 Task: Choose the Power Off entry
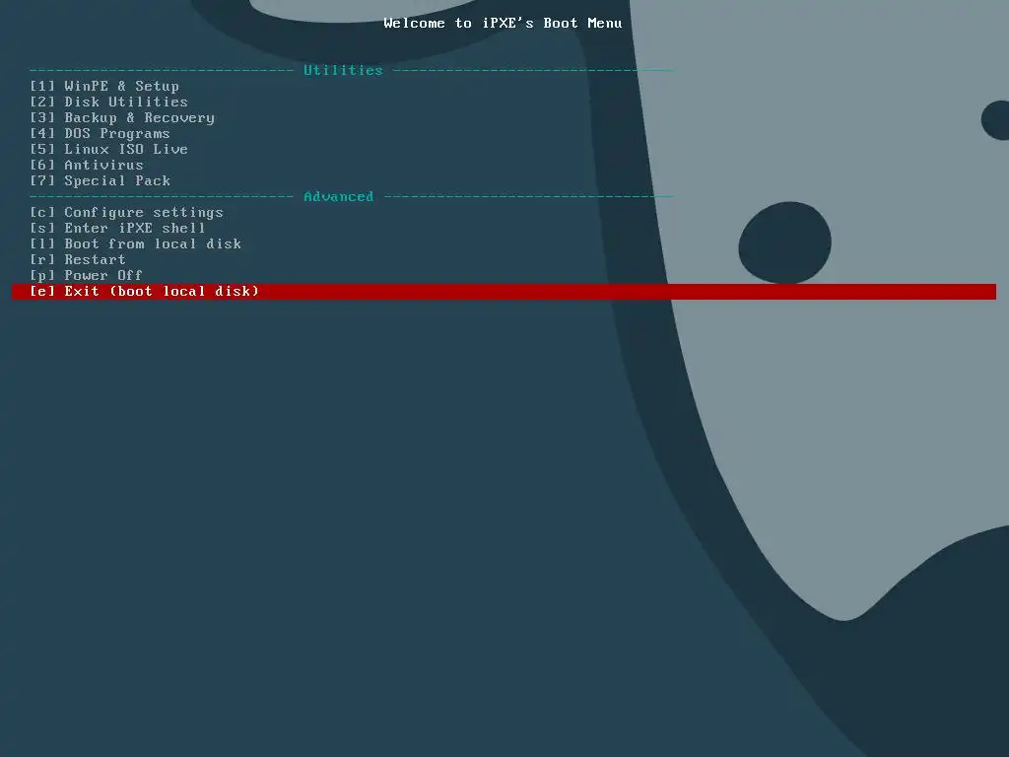click(87, 276)
